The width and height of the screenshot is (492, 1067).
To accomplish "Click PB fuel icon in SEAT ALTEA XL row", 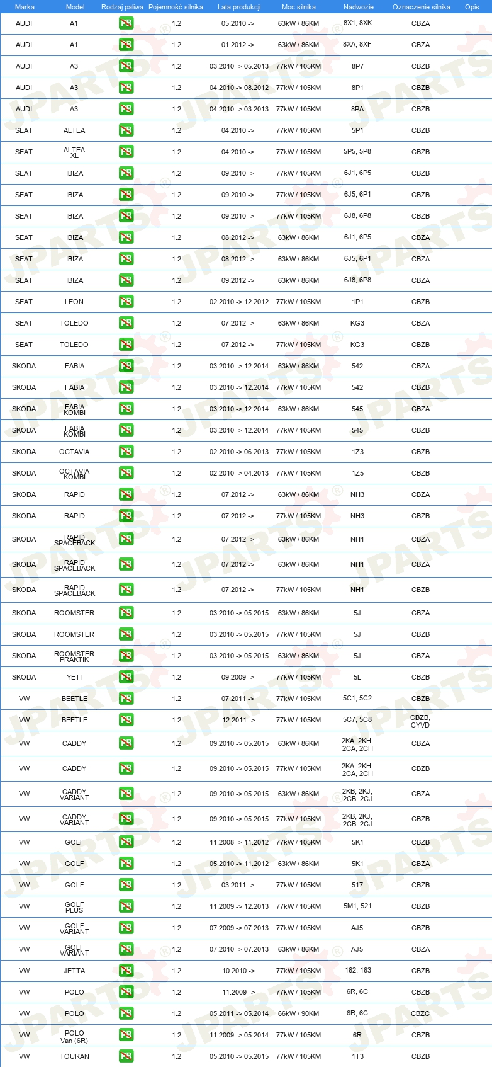I will click(x=126, y=152).
